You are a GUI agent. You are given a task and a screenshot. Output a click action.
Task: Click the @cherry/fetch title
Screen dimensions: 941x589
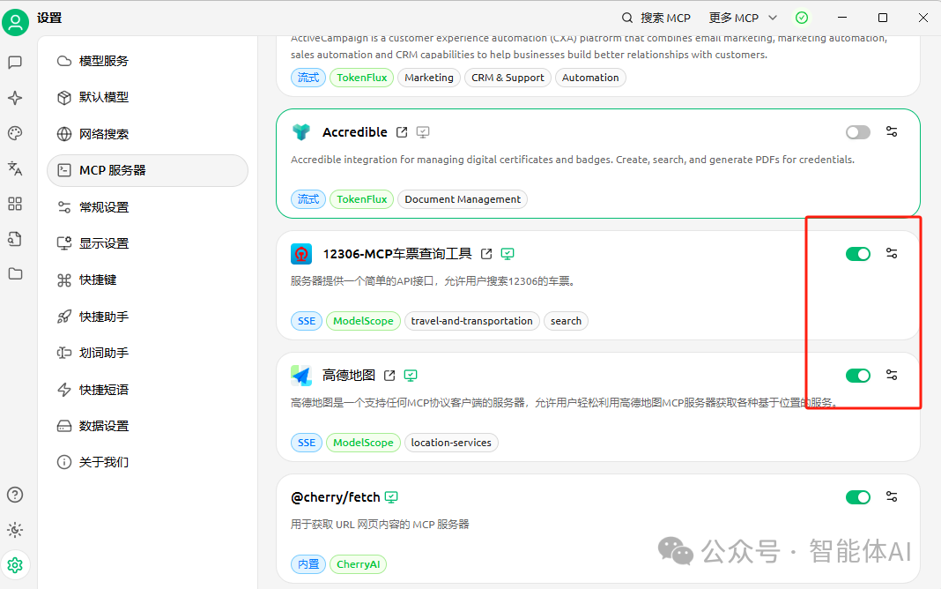(336, 497)
